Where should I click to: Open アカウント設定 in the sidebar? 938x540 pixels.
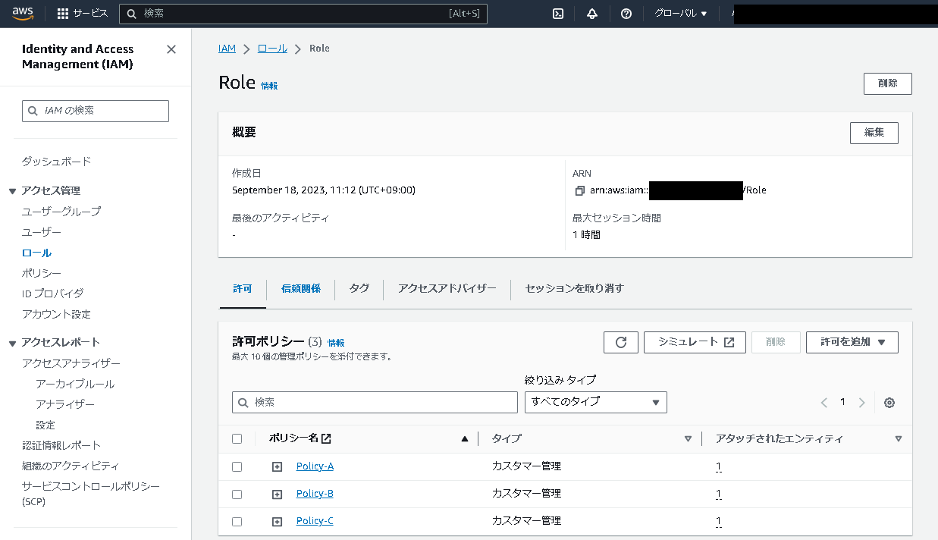tap(56, 314)
